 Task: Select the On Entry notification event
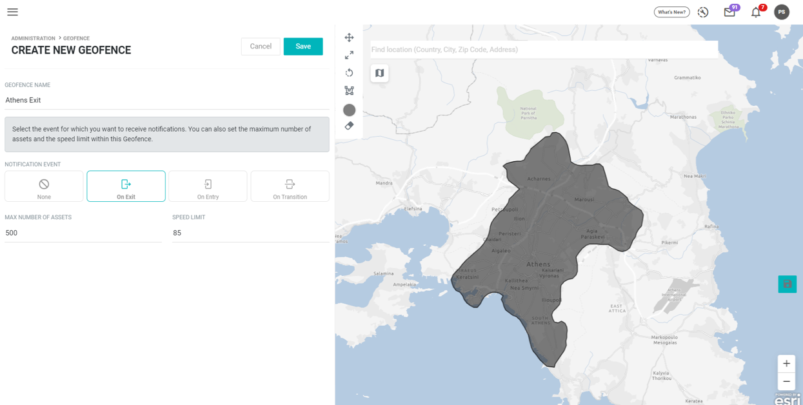208,186
